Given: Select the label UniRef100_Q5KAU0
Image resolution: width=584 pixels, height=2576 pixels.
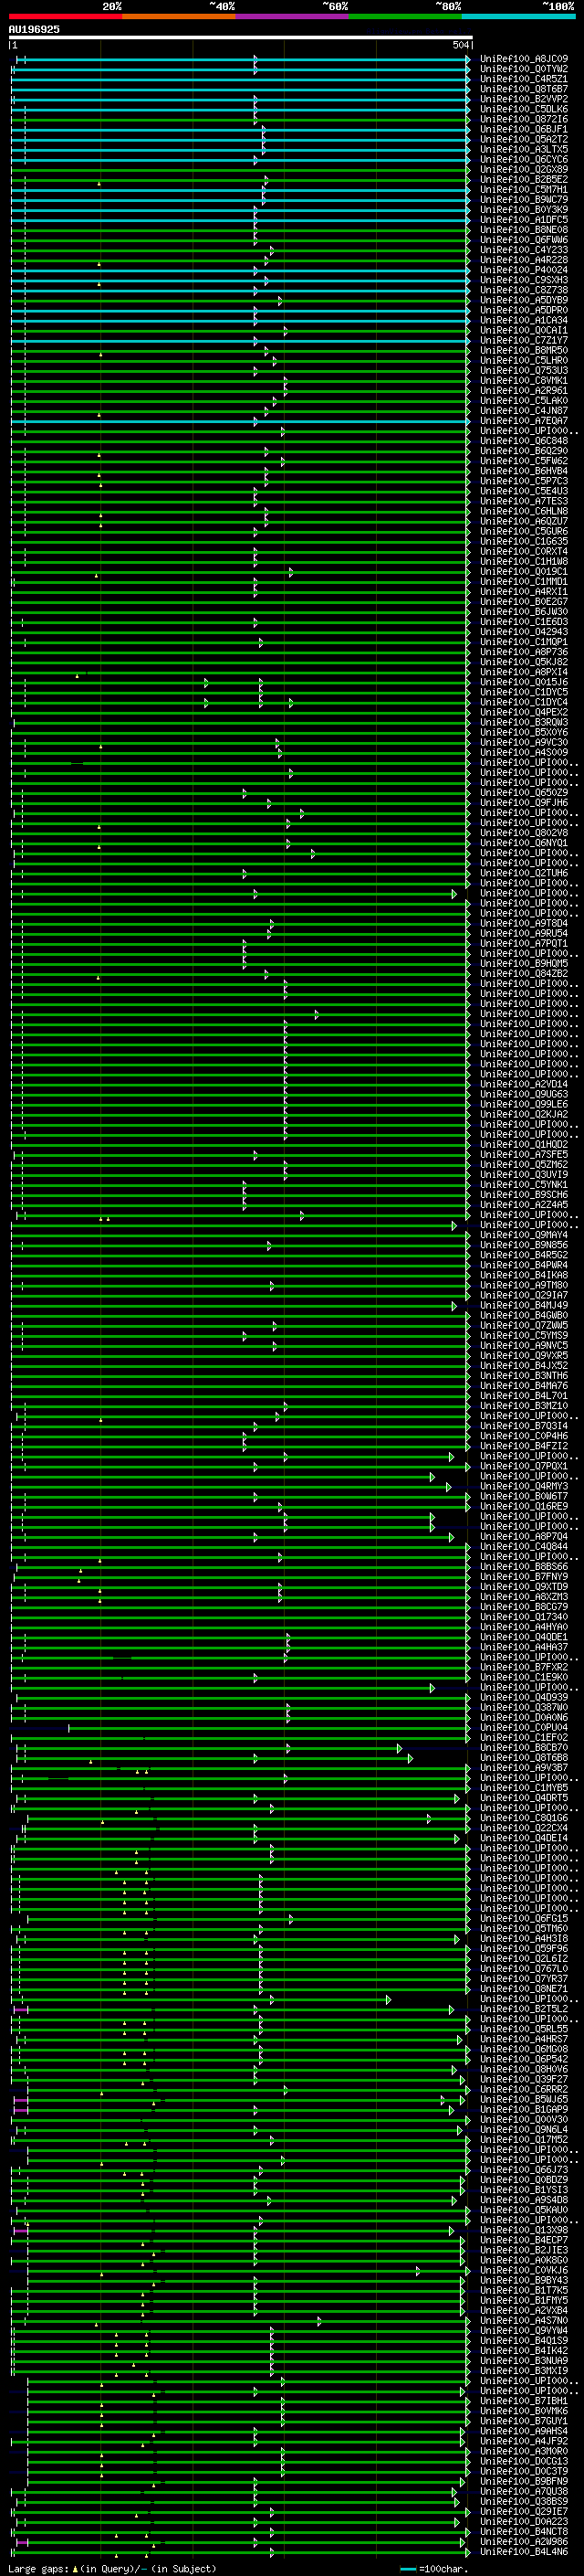Looking at the screenshot, I should click(x=523, y=2210).
